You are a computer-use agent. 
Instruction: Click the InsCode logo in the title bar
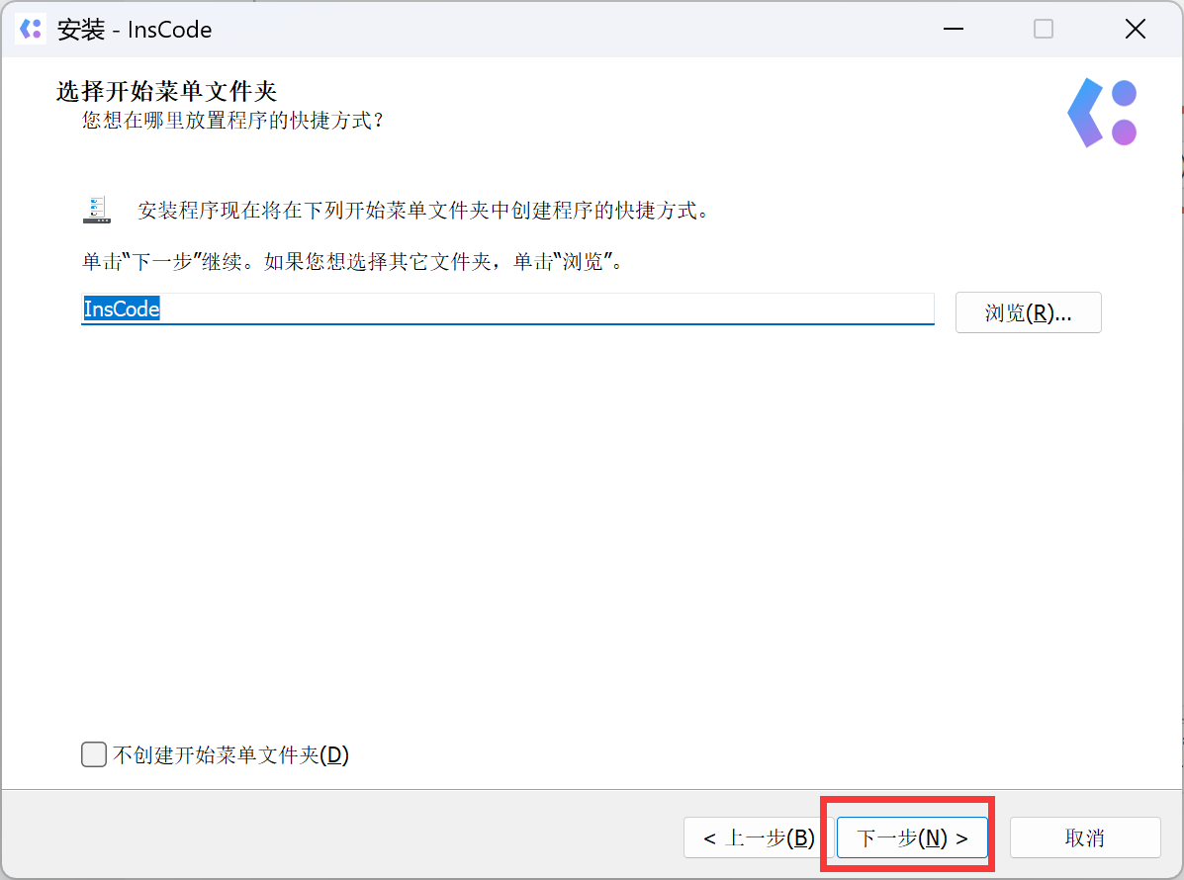click(30, 29)
